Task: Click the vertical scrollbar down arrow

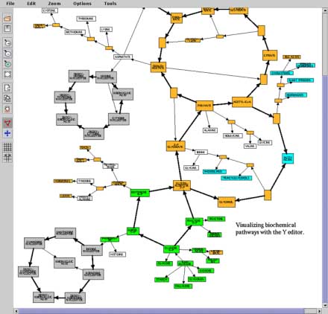Action: tap(325, 306)
